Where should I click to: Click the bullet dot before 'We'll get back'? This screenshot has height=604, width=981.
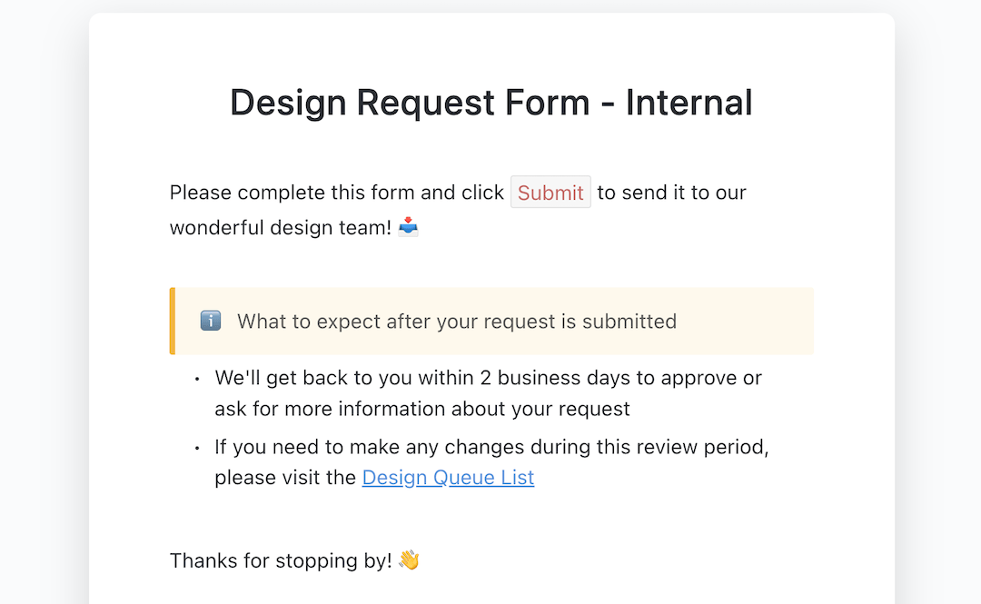click(x=197, y=379)
